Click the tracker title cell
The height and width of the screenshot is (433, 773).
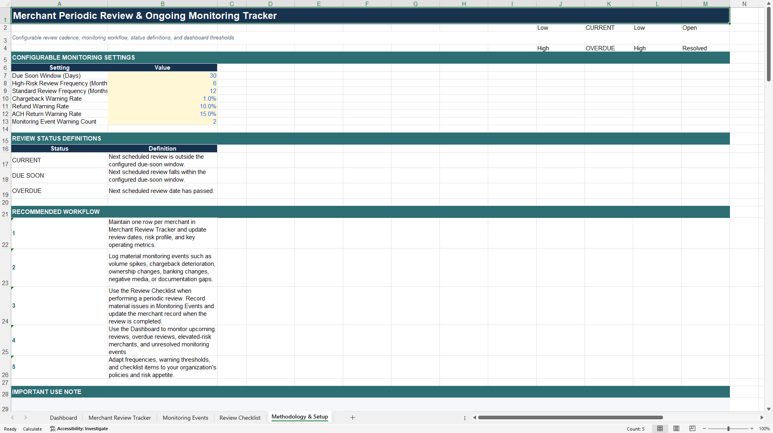tap(370, 16)
